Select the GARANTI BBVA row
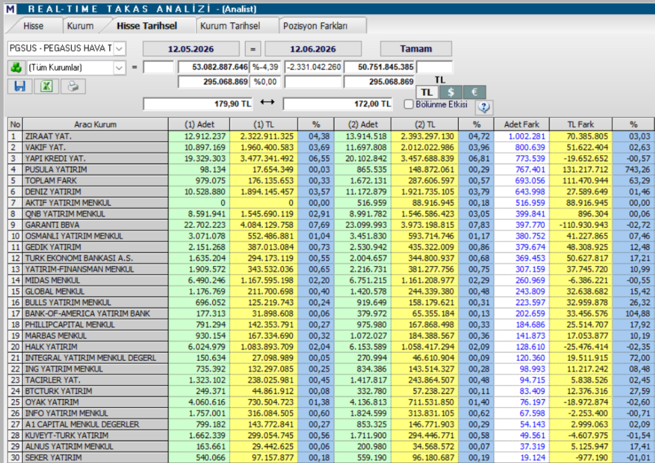This screenshot has width=655, height=463. tap(331, 225)
